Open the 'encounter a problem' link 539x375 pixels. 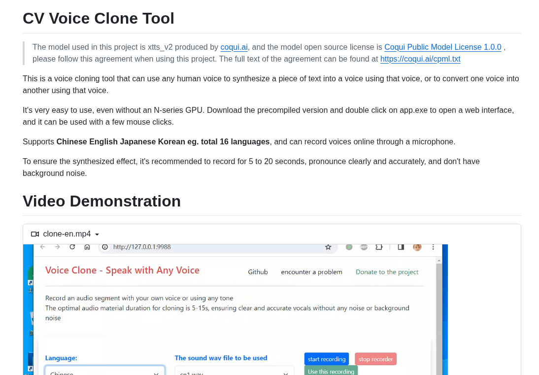[x=311, y=272]
